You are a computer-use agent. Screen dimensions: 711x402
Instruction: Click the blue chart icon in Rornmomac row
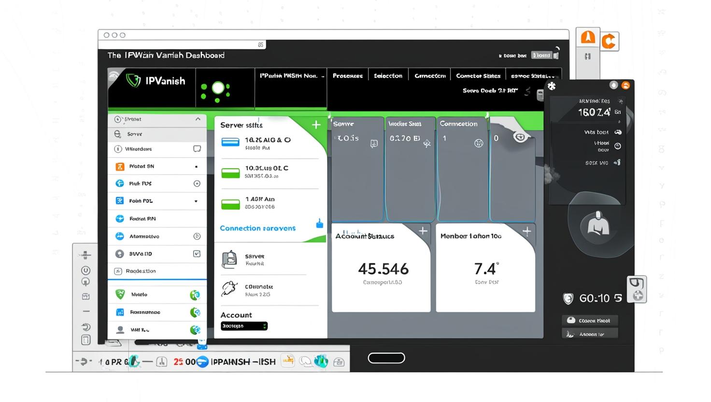[x=120, y=312]
